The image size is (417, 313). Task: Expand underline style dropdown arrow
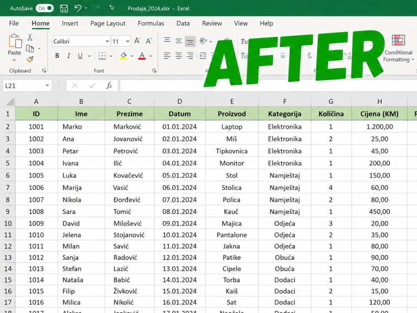click(x=89, y=56)
